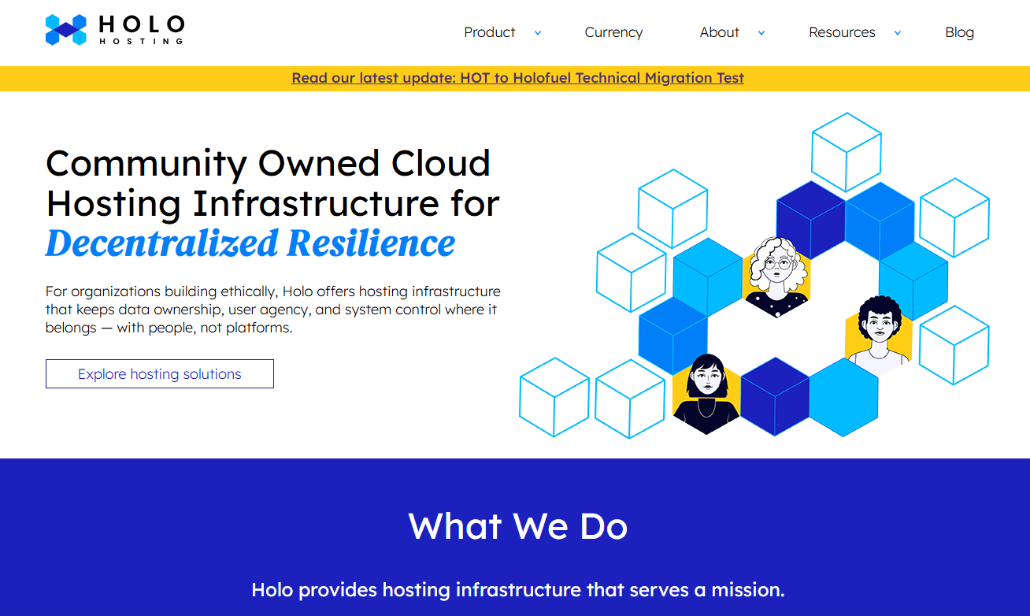The width and height of the screenshot is (1030, 616).
Task: Click the What We Do section heading
Action: (517, 526)
